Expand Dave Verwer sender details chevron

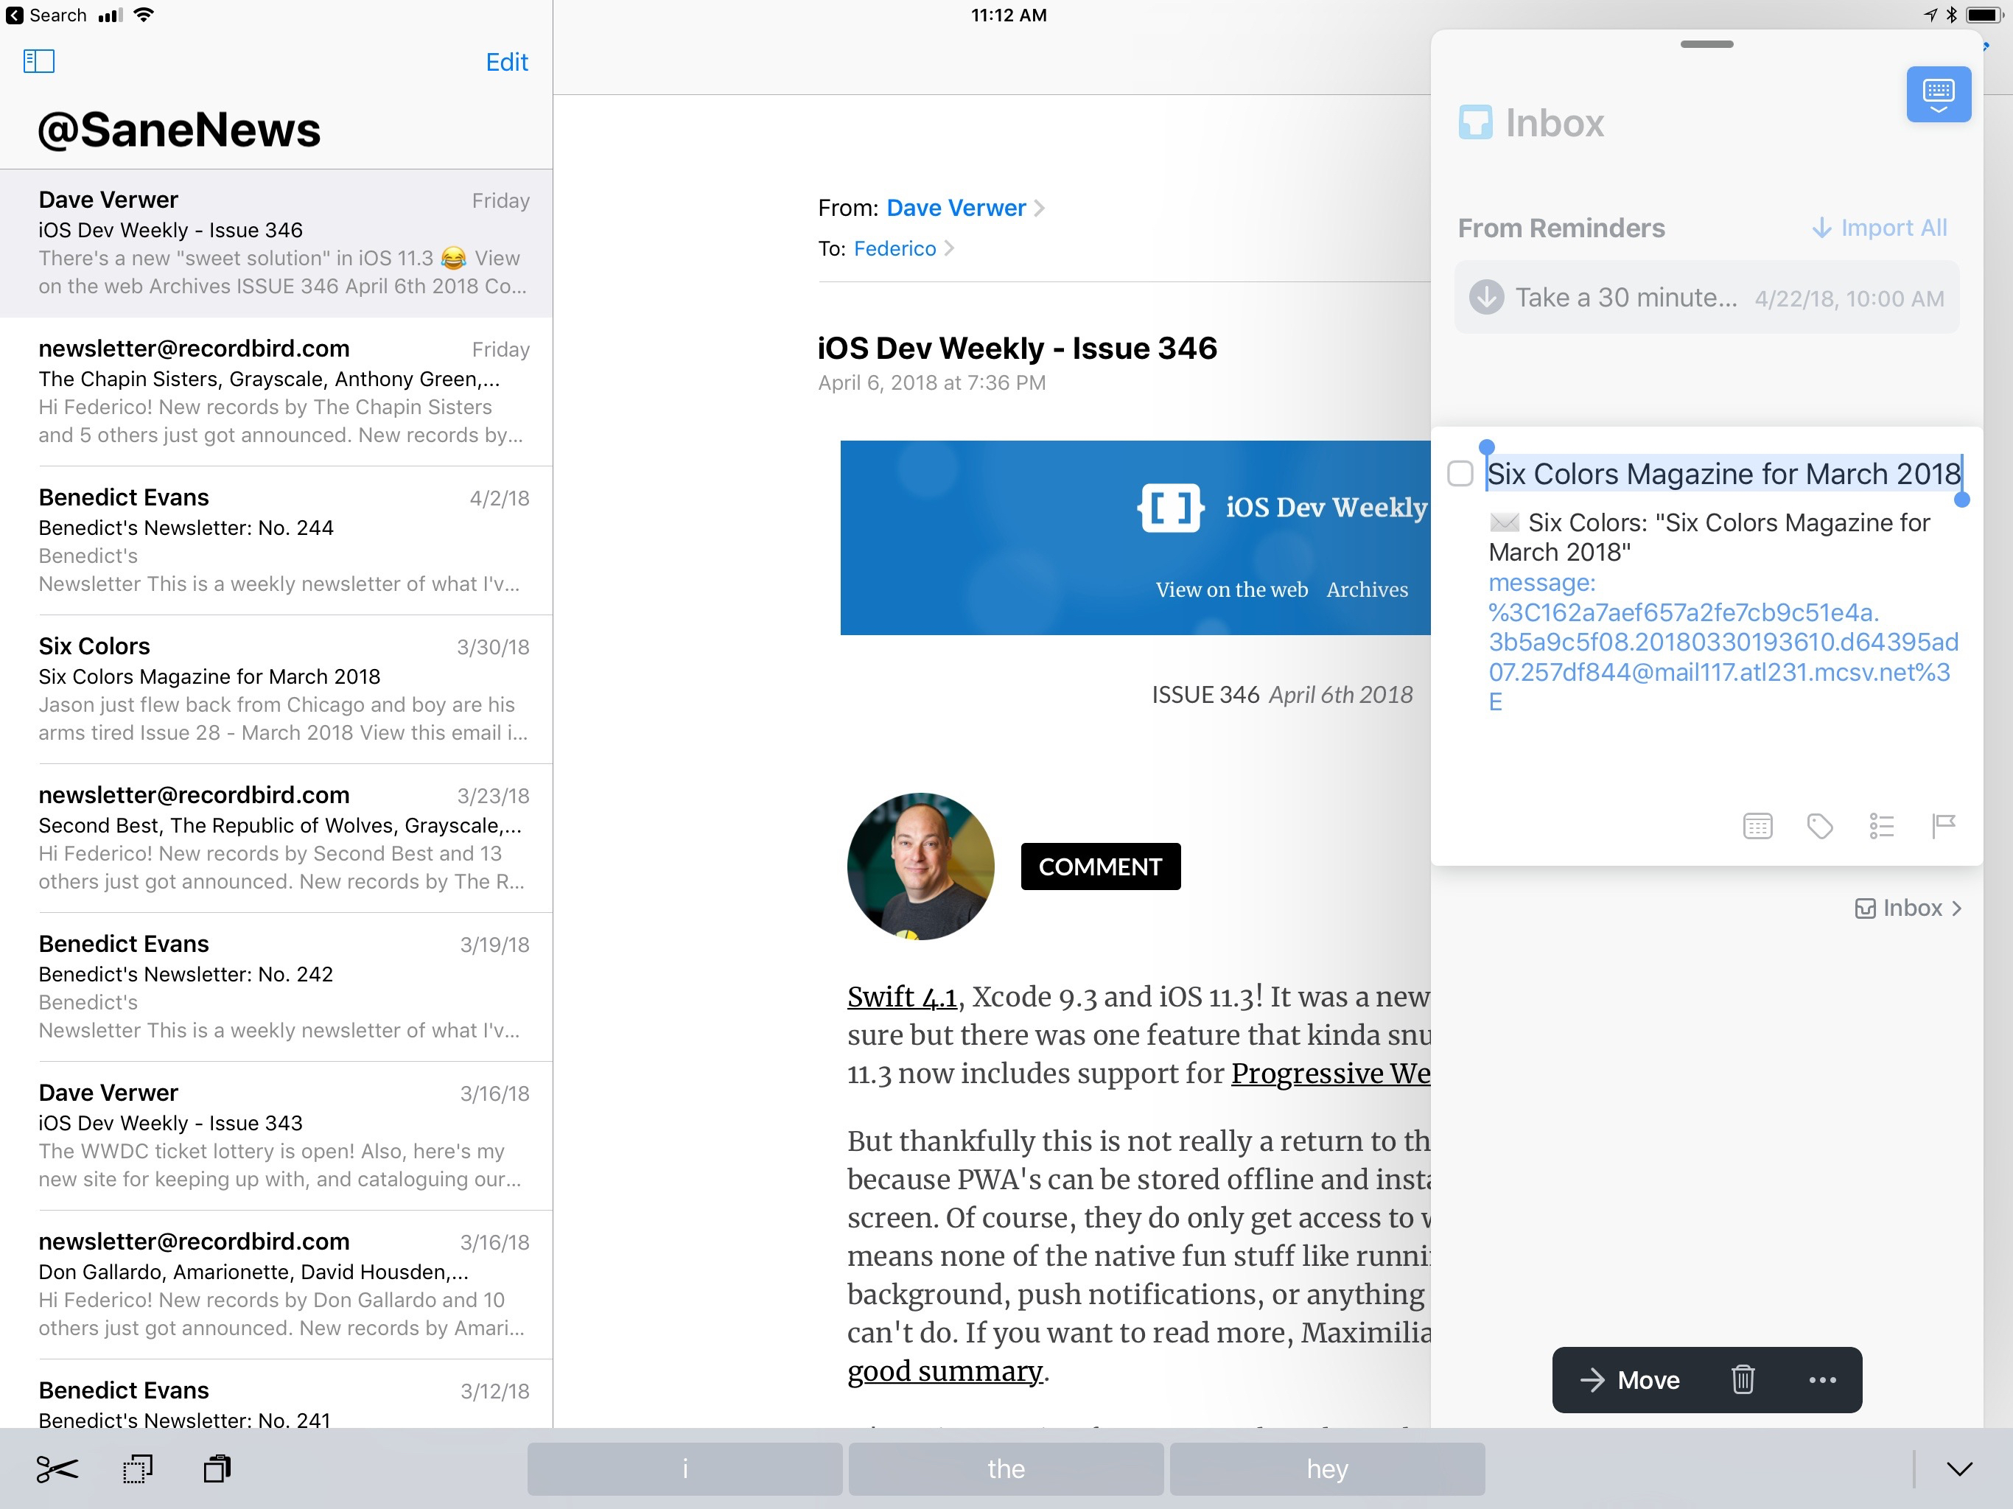1039,209
